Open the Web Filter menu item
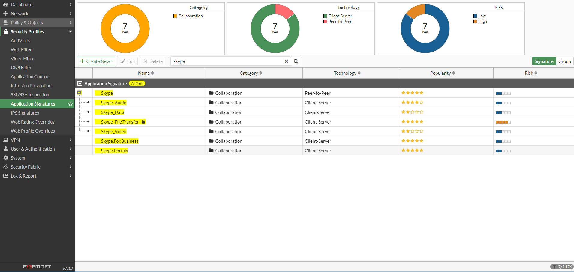574x272 pixels. [21, 49]
